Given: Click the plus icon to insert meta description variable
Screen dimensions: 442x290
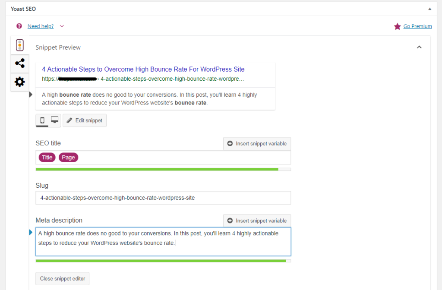Looking at the screenshot, I should 229,221.
